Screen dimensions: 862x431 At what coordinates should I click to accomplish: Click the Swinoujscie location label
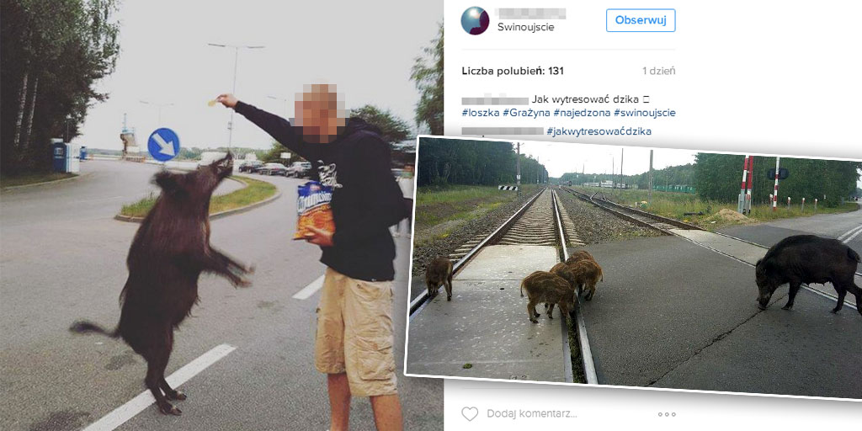coord(525,27)
